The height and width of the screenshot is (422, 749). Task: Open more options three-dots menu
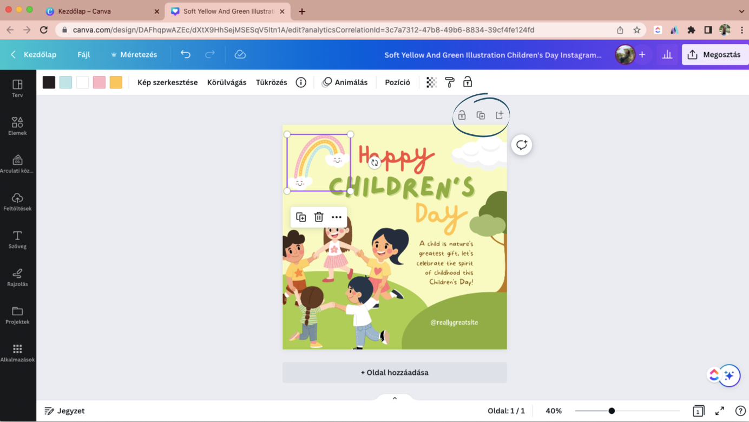[337, 217]
